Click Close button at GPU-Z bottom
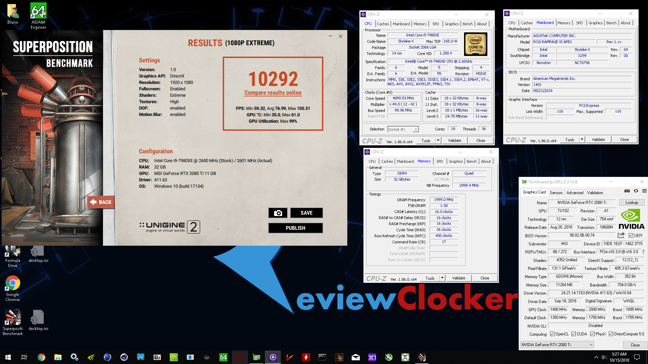This screenshot has width=648, height=364. [635, 345]
